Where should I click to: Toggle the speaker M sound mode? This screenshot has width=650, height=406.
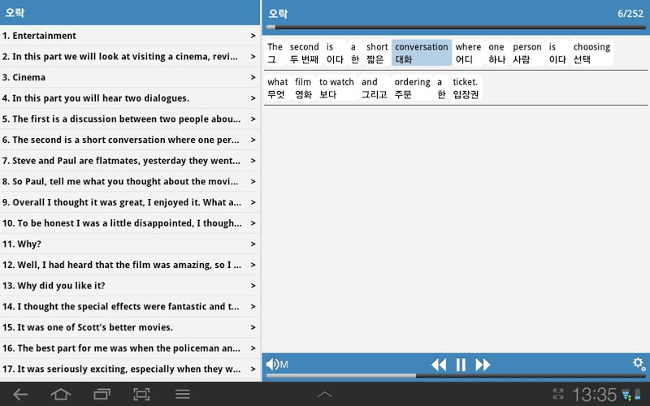tap(277, 364)
